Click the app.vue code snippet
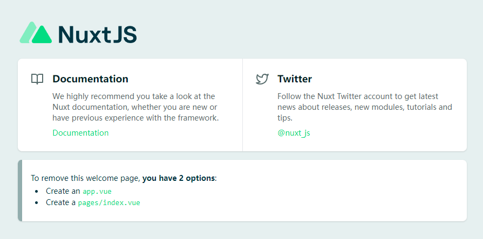This screenshot has height=239, width=483. tap(97, 191)
